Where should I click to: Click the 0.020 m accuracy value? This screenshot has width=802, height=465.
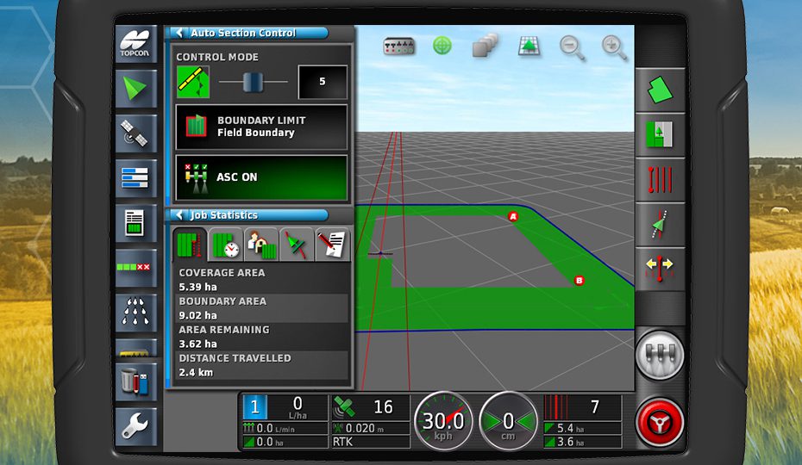tap(365, 428)
